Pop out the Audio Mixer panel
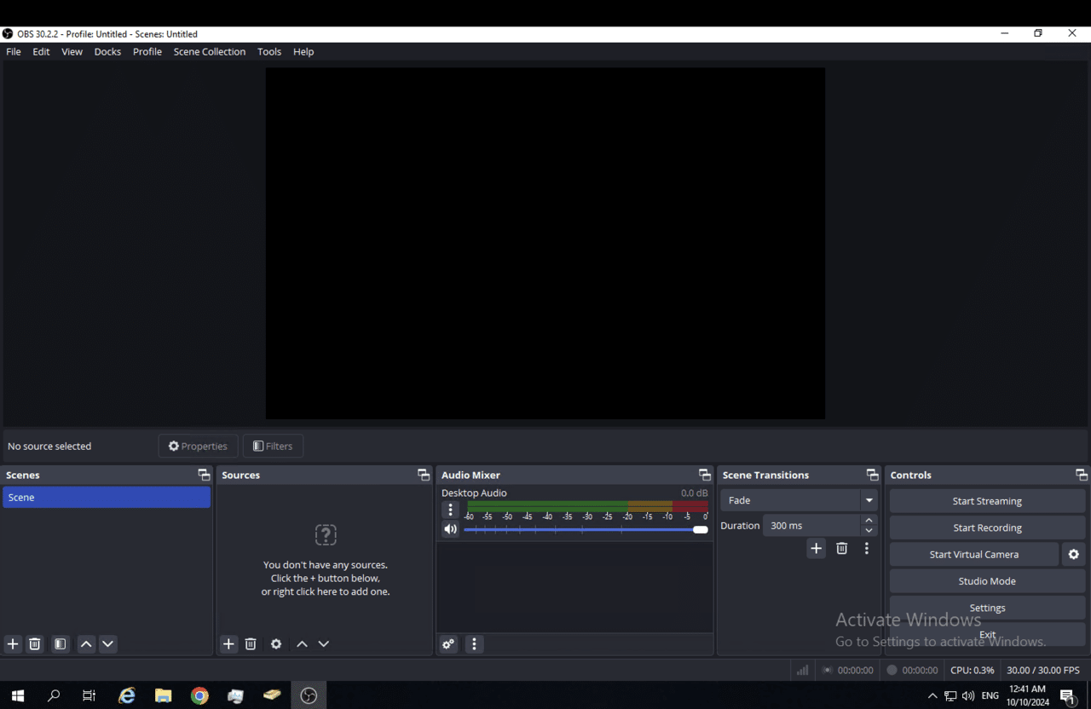Image resolution: width=1091 pixels, height=709 pixels. pos(704,474)
